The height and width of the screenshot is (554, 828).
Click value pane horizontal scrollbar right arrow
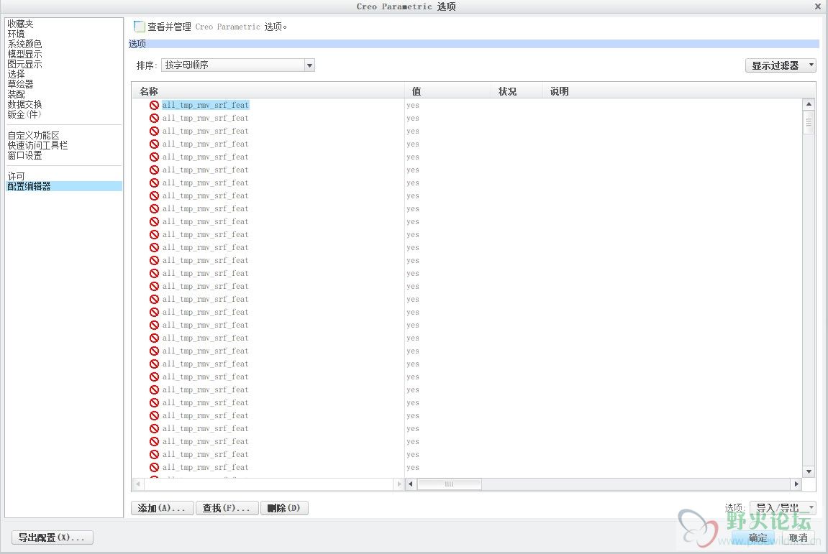coord(796,484)
